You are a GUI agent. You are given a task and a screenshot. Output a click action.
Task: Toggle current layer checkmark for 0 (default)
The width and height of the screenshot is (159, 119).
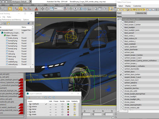click(x=46, y=104)
